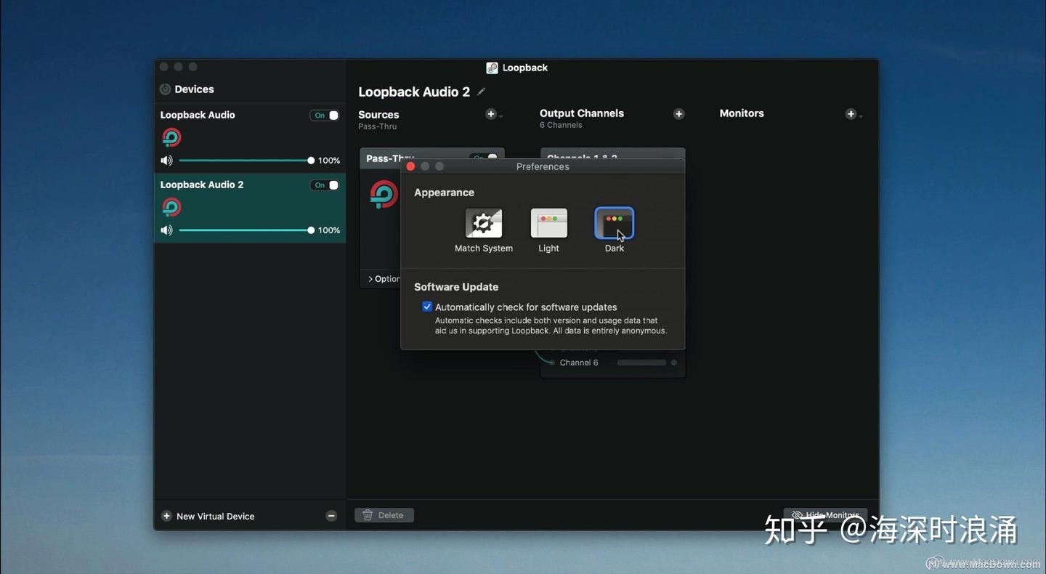Click the Devices power icon in the sidebar
The image size is (1046, 574).
pos(165,89)
